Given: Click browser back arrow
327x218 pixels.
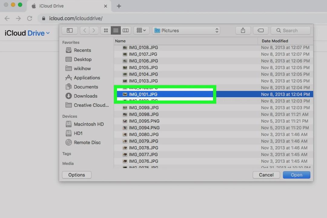Looking at the screenshot, I should [x=7, y=18].
